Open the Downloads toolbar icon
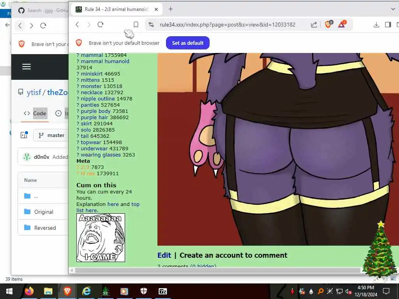Image resolution: width=399 pixels, height=299 pixels. click(376, 25)
